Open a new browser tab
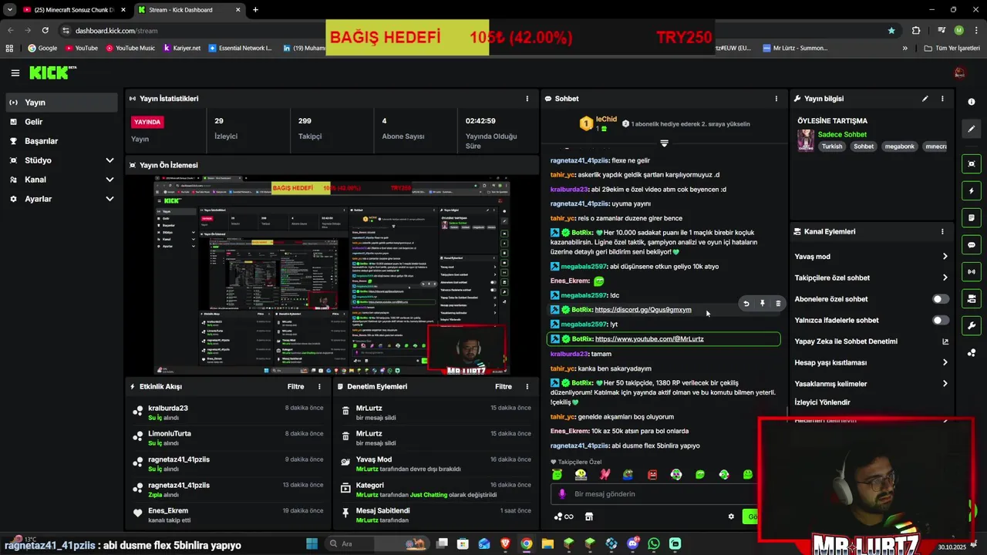The image size is (987, 555). pos(255,10)
